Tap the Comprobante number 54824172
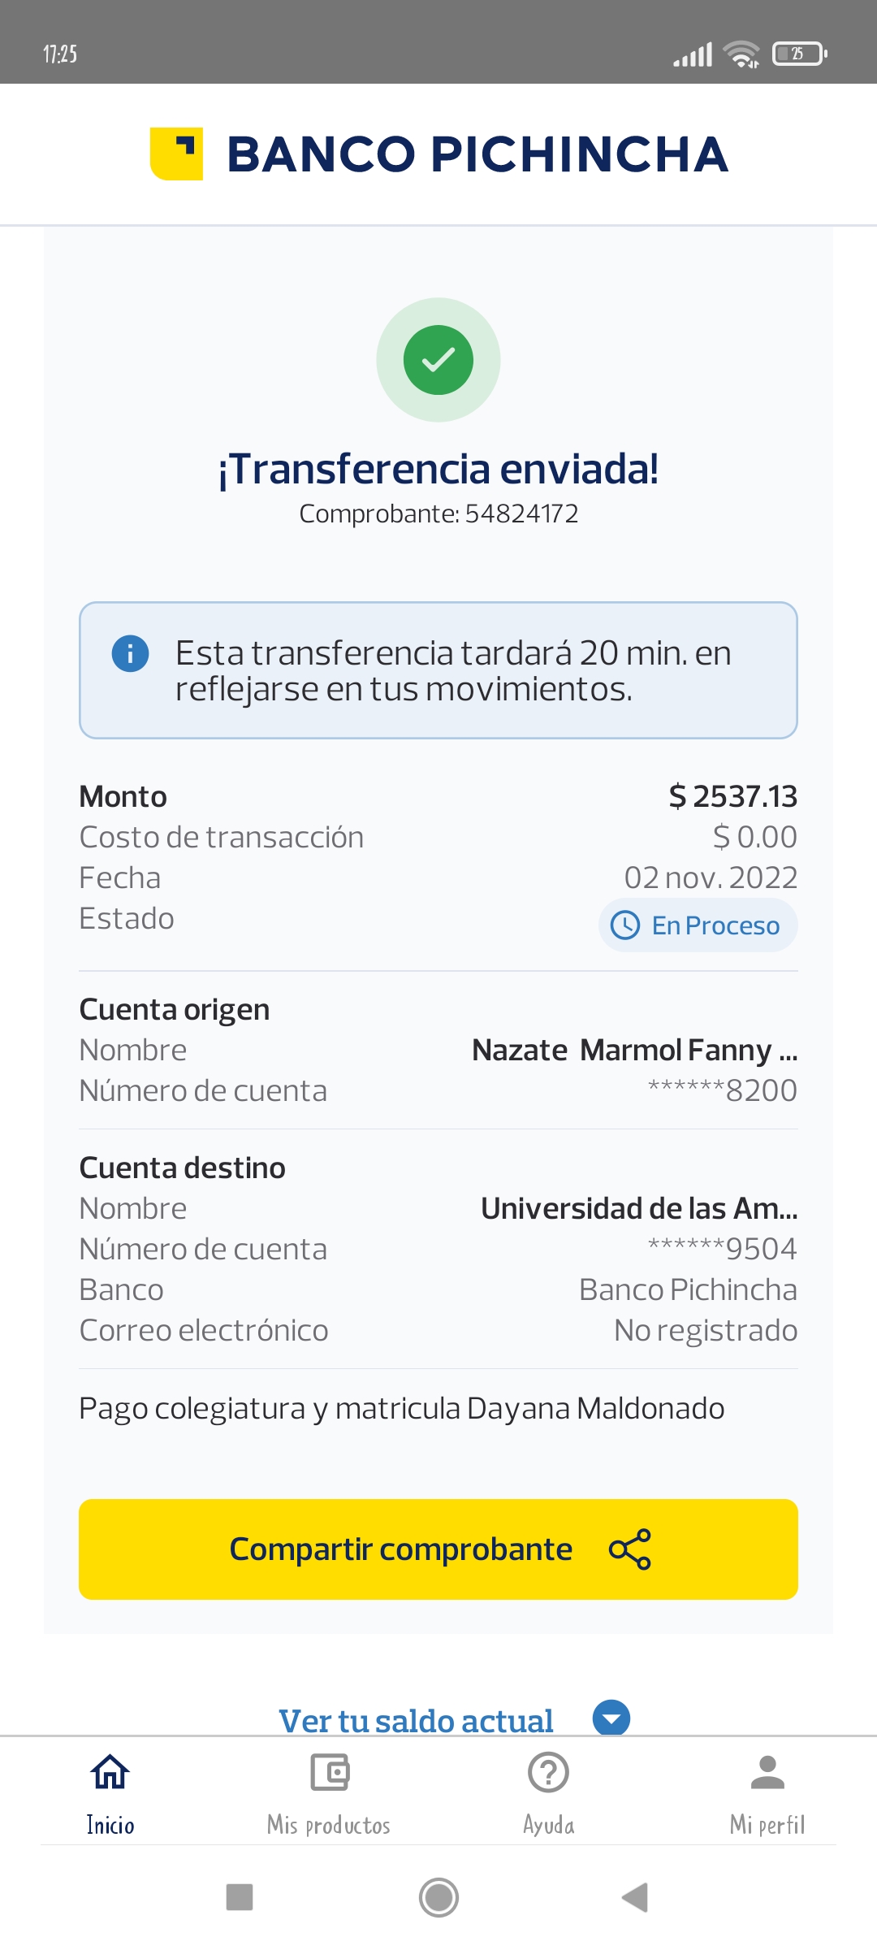The width and height of the screenshot is (877, 1950). click(521, 513)
